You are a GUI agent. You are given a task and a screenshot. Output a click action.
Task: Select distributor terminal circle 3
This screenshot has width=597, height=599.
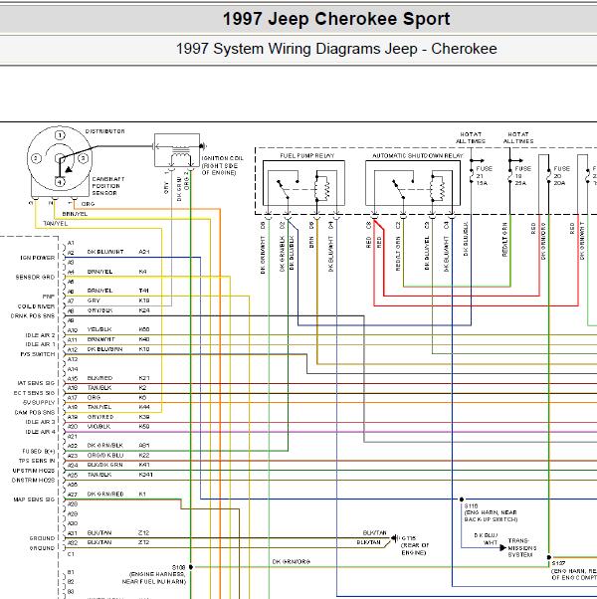pos(84,158)
